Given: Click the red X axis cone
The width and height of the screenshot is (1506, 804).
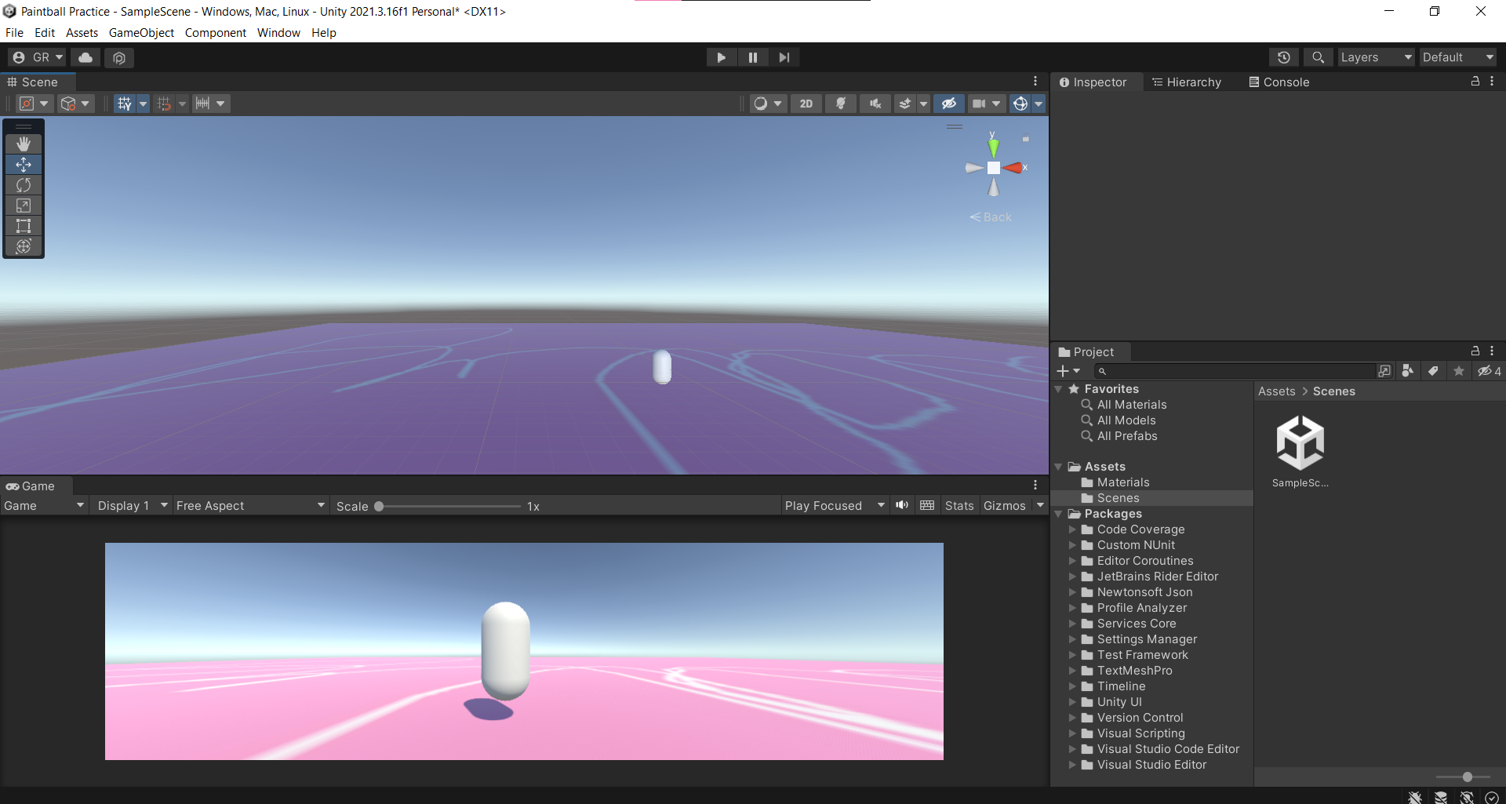Looking at the screenshot, I should [x=1013, y=168].
